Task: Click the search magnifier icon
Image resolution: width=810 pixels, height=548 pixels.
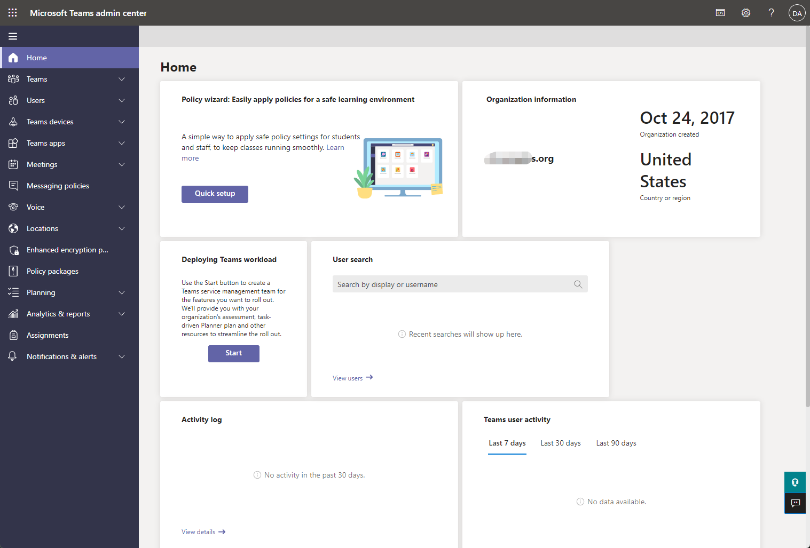Action: [578, 284]
